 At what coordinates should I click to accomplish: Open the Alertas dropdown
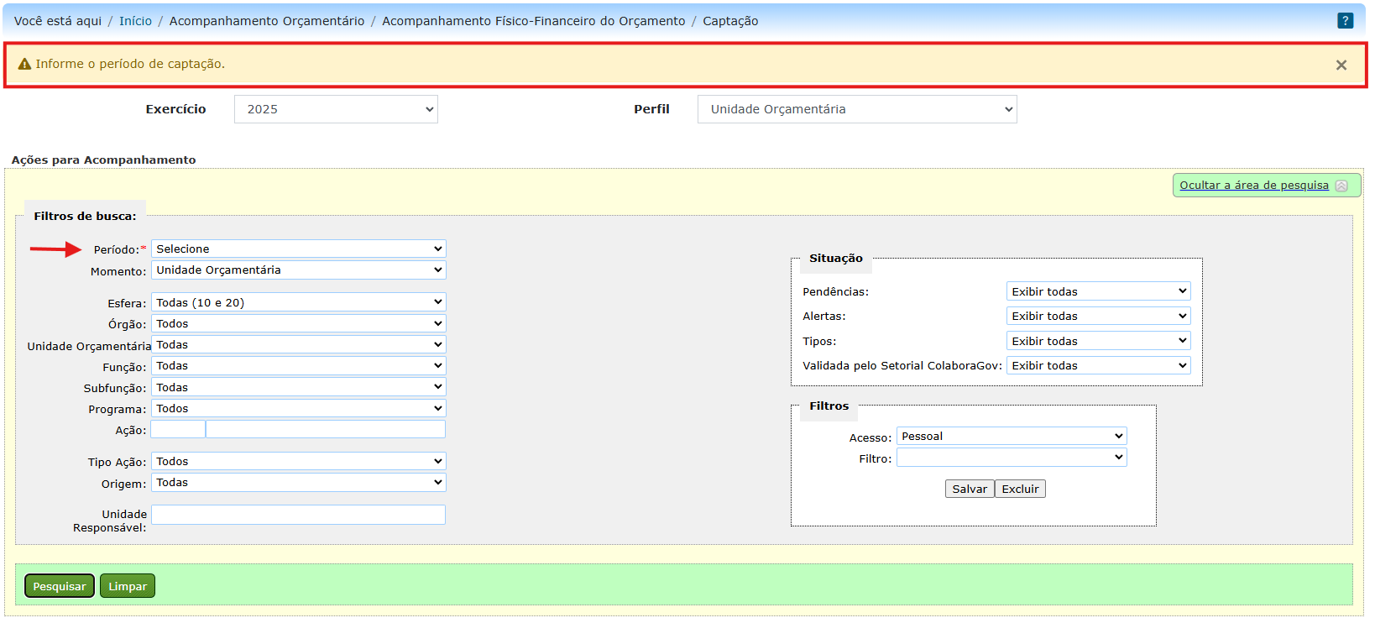1098,317
